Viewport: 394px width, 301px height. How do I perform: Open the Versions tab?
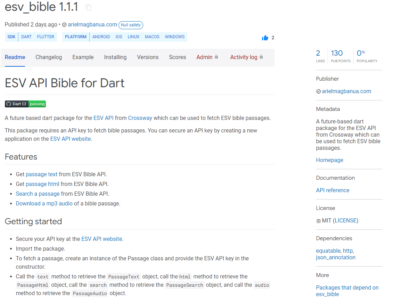(148, 57)
